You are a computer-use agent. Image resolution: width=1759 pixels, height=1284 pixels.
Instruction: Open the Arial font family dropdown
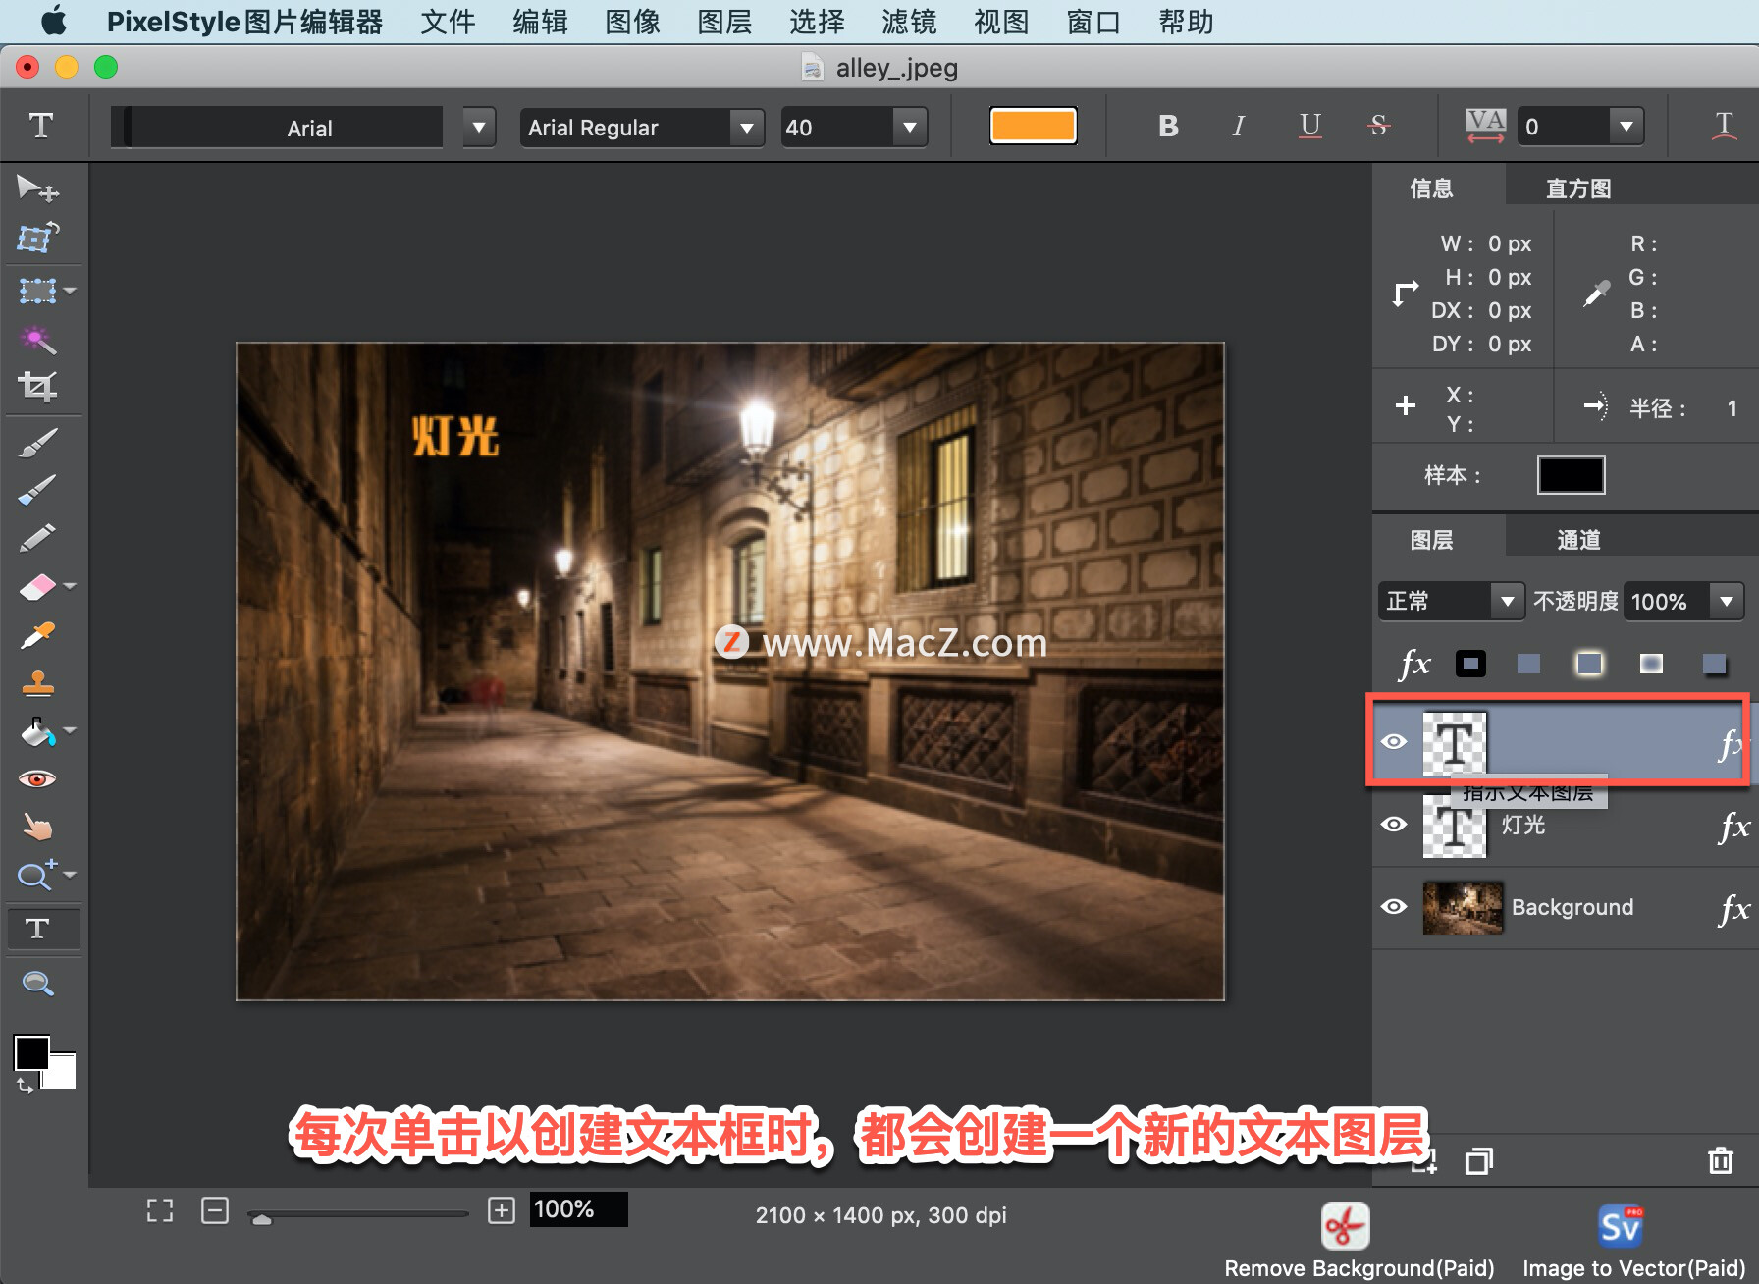pyautogui.click(x=478, y=127)
